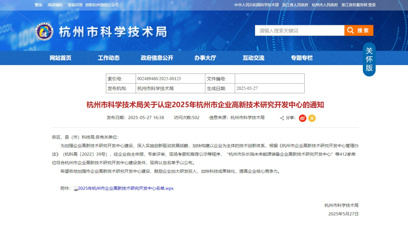Image resolution: width=408 pixels, height=237 pixels.
Task: Open the 专题专栏 menu item
Action: [x=302, y=58]
